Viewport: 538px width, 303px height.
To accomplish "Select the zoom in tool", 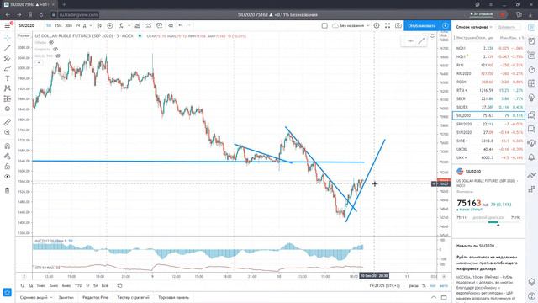I will point(8,132).
